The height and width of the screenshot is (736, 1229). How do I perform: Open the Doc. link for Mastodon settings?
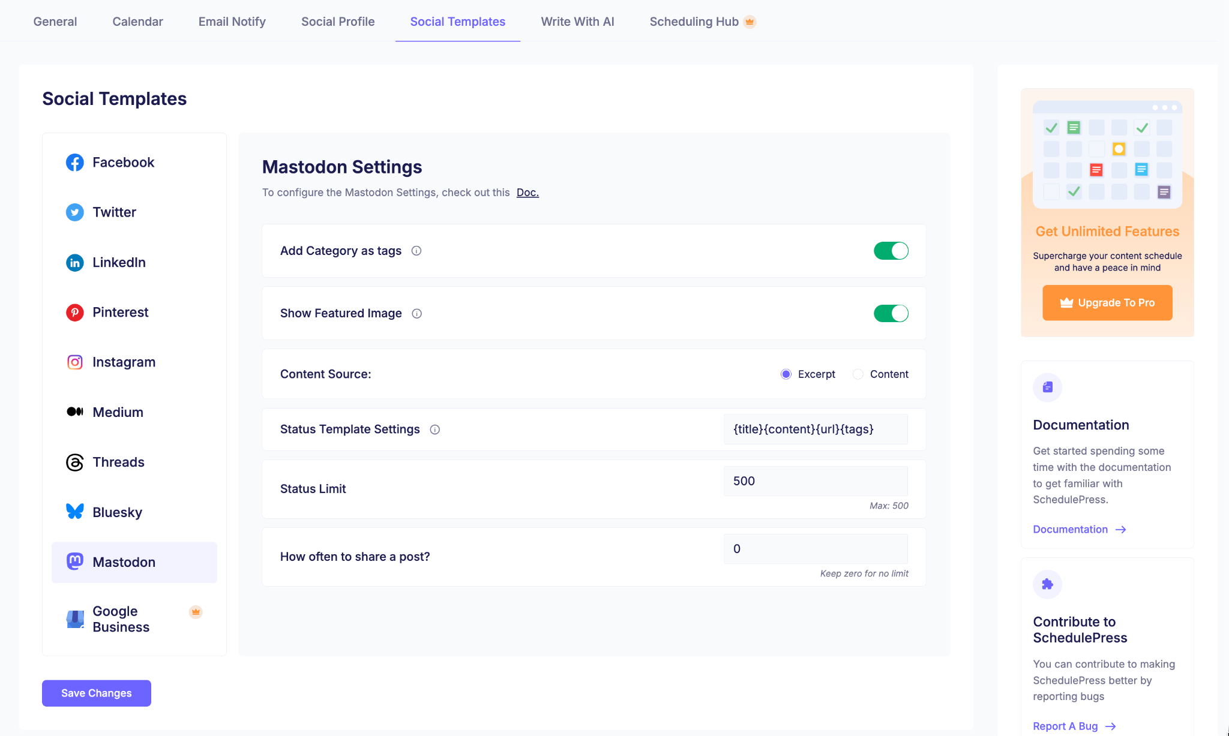coord(527,193)
